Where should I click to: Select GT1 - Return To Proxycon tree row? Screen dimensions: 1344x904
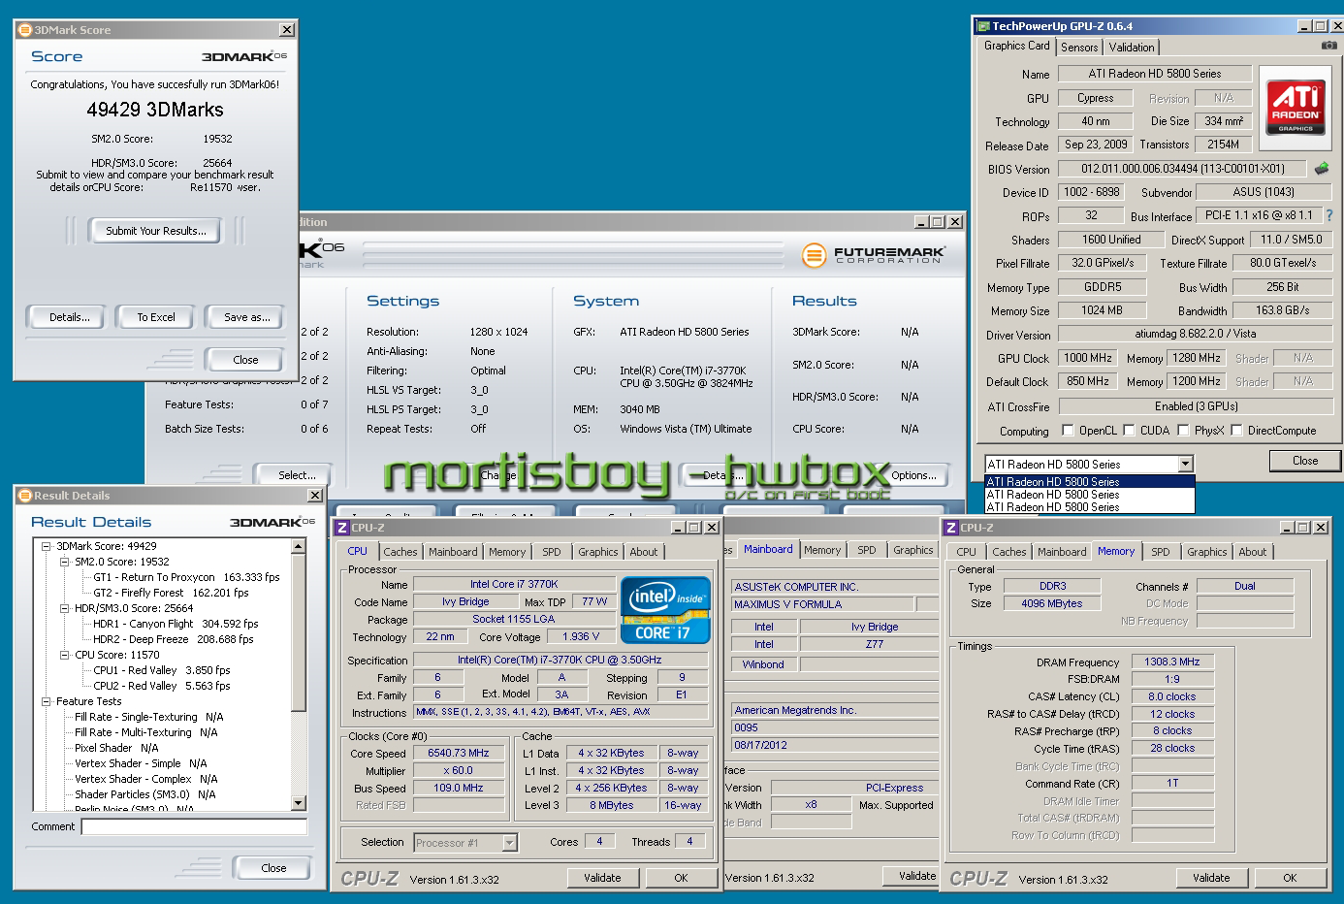186,577
